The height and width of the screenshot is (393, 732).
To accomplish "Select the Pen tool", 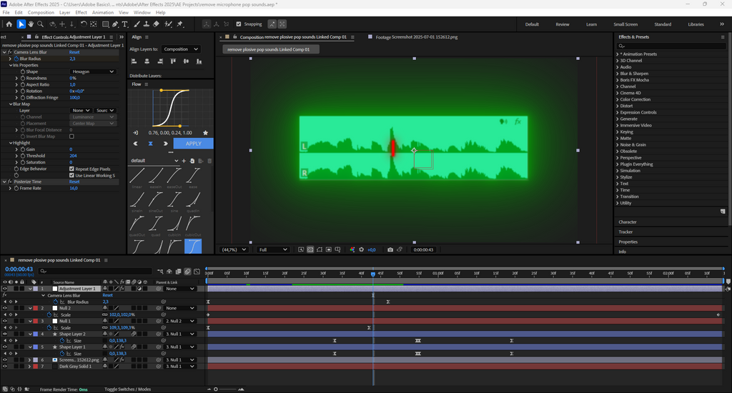I will click(114, 24).
